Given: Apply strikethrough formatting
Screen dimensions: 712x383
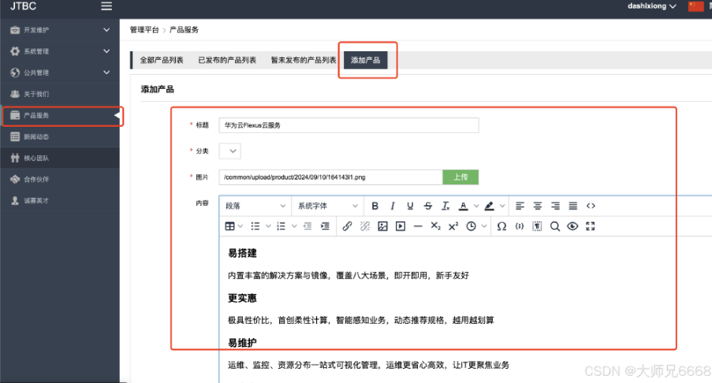Looking at the screenshot, I should coord(427,206).
